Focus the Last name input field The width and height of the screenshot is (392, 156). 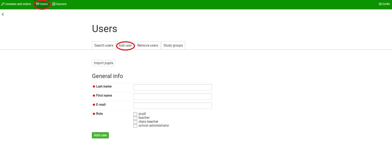(172, 87)
